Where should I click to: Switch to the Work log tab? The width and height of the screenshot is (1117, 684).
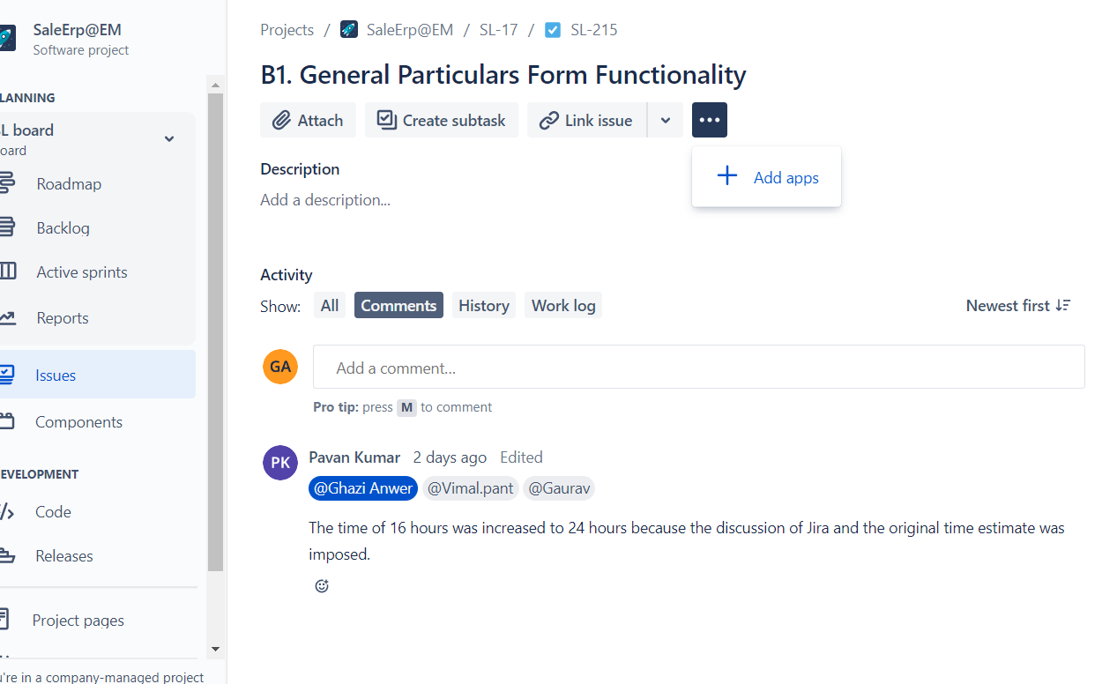[x=563, y=305]
